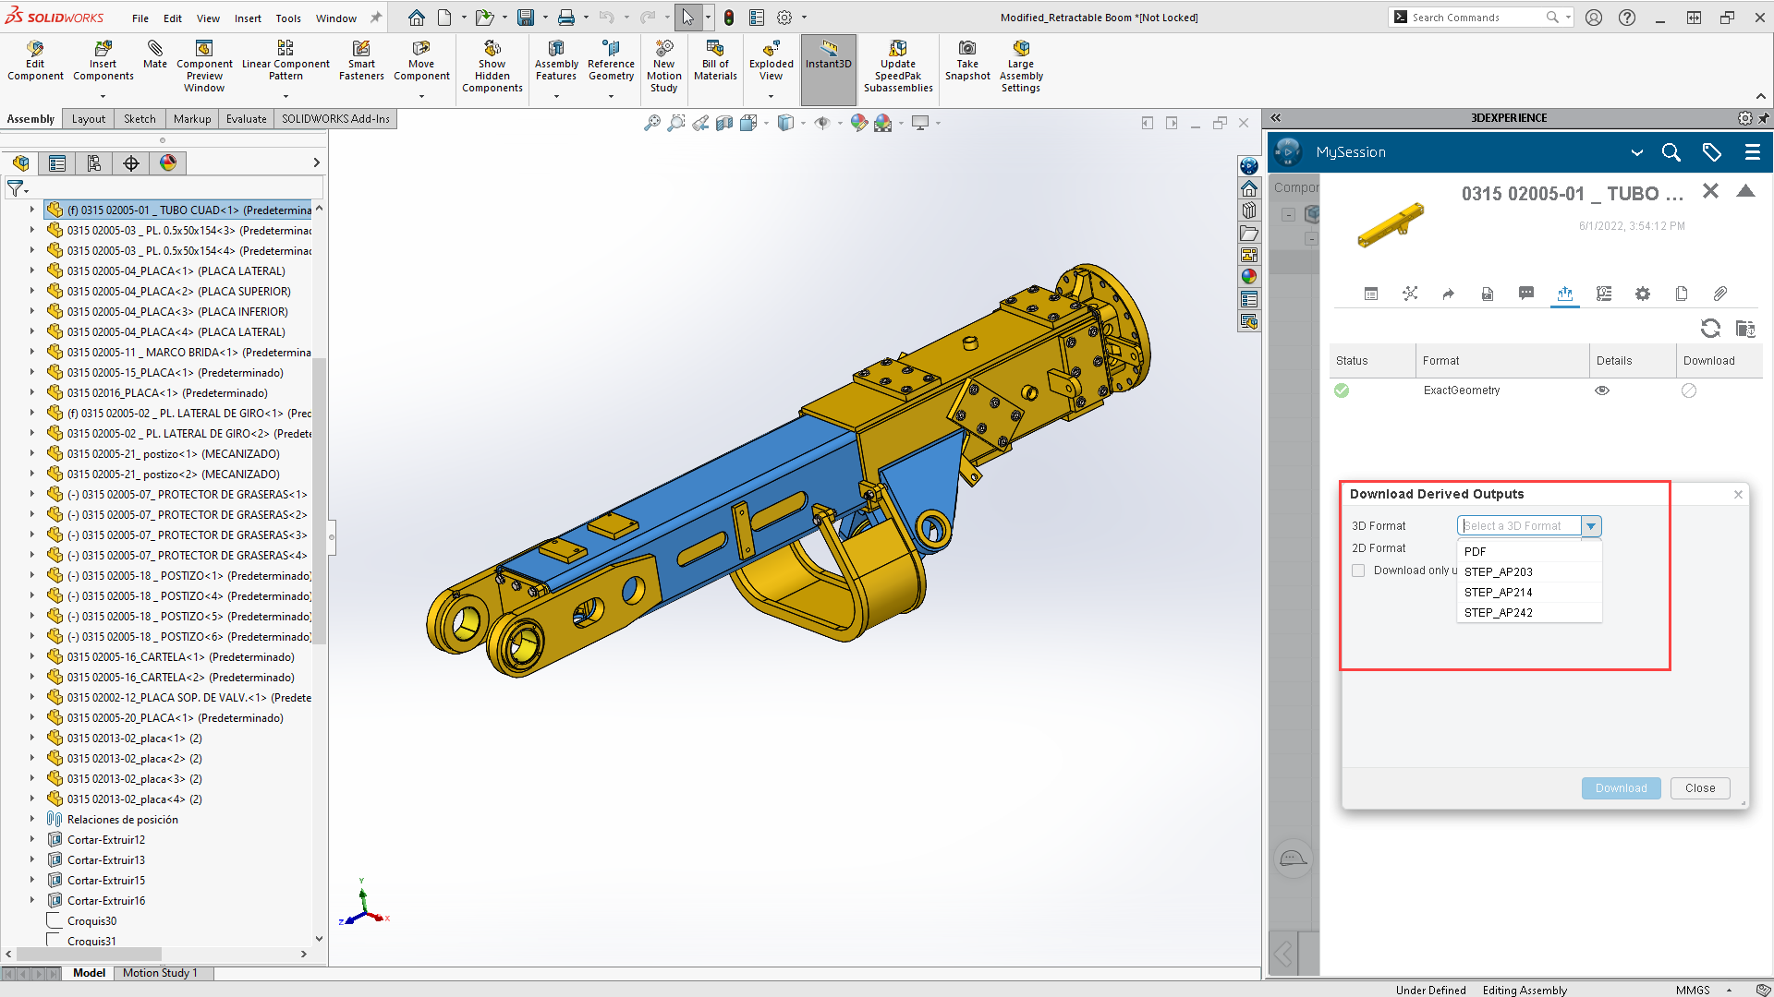Viewport: 1774px width, 997px height.
Task: Click the Close button in dialog
Action: click(1699, 788)
